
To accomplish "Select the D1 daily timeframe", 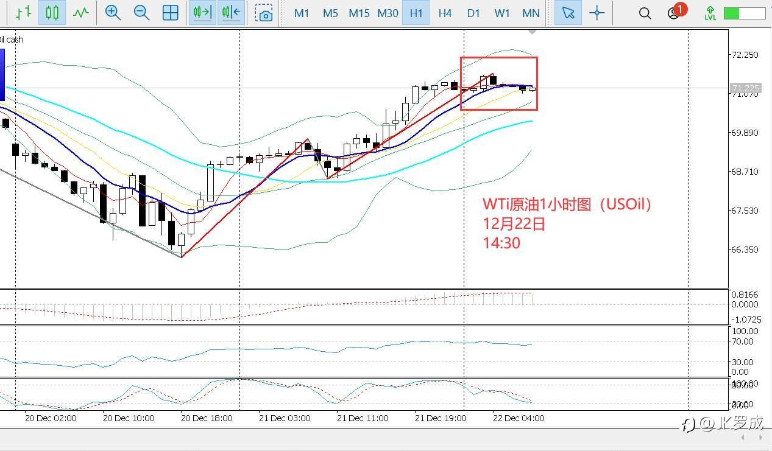I will [473, 13].
